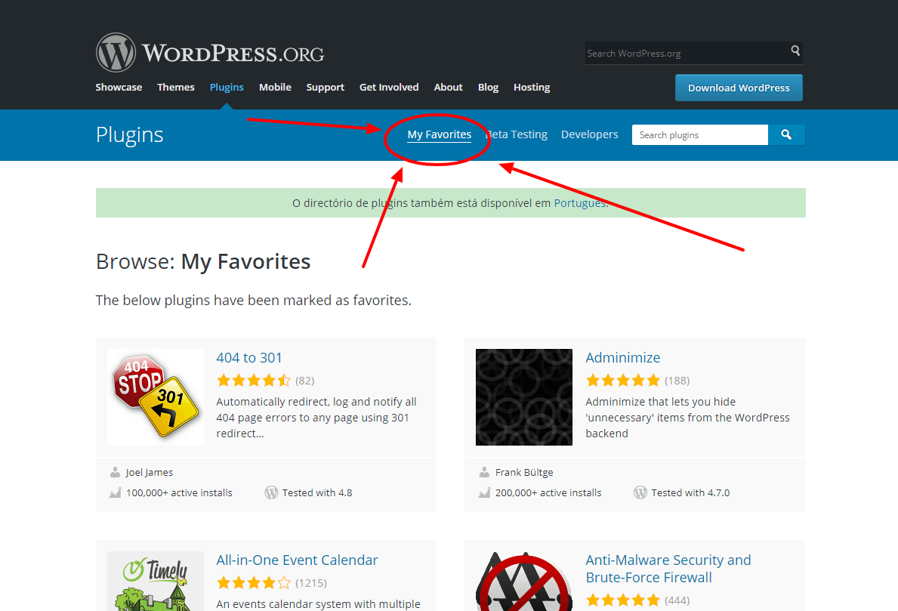Click the search plugins magnifier button

pos(787,134)
